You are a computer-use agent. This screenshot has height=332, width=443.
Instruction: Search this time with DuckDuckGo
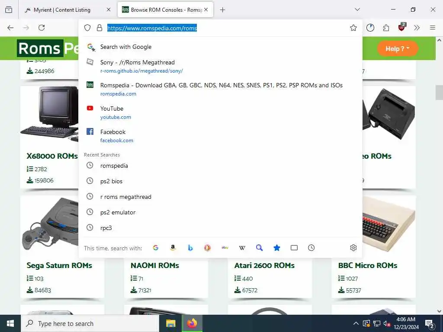[x=207, y=248]
